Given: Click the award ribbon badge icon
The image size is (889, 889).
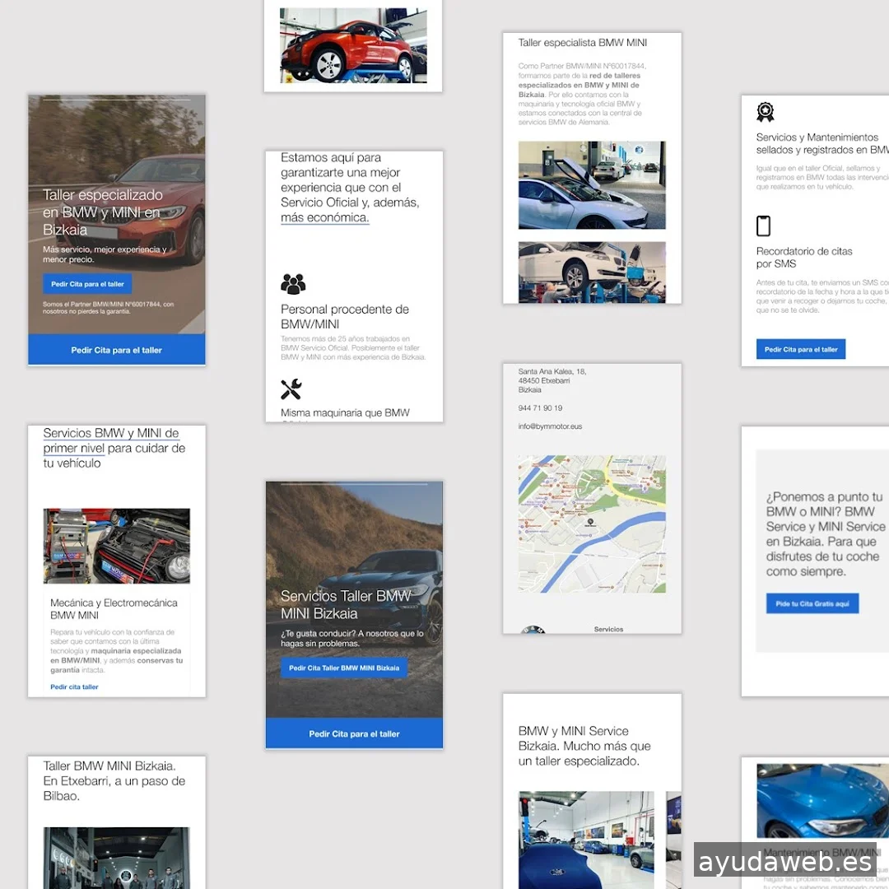Looking at the screenshot, I should pos(766,112).
